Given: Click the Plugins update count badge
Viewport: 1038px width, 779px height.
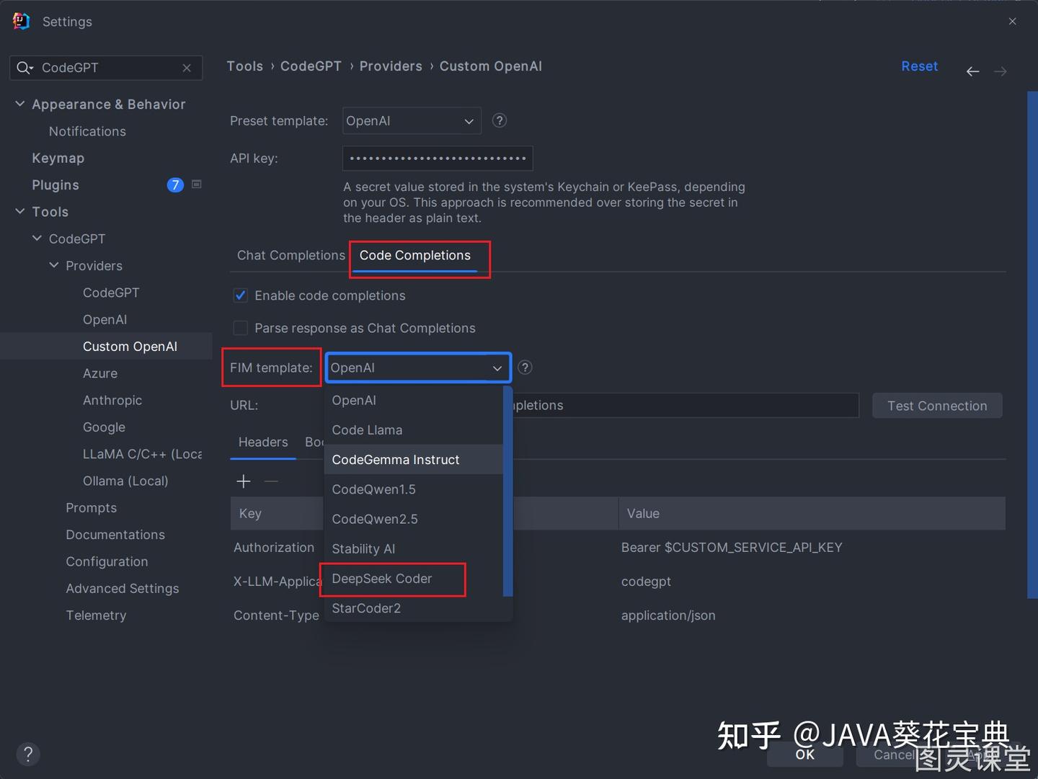Looking at the screenshot, I should 175,185.
